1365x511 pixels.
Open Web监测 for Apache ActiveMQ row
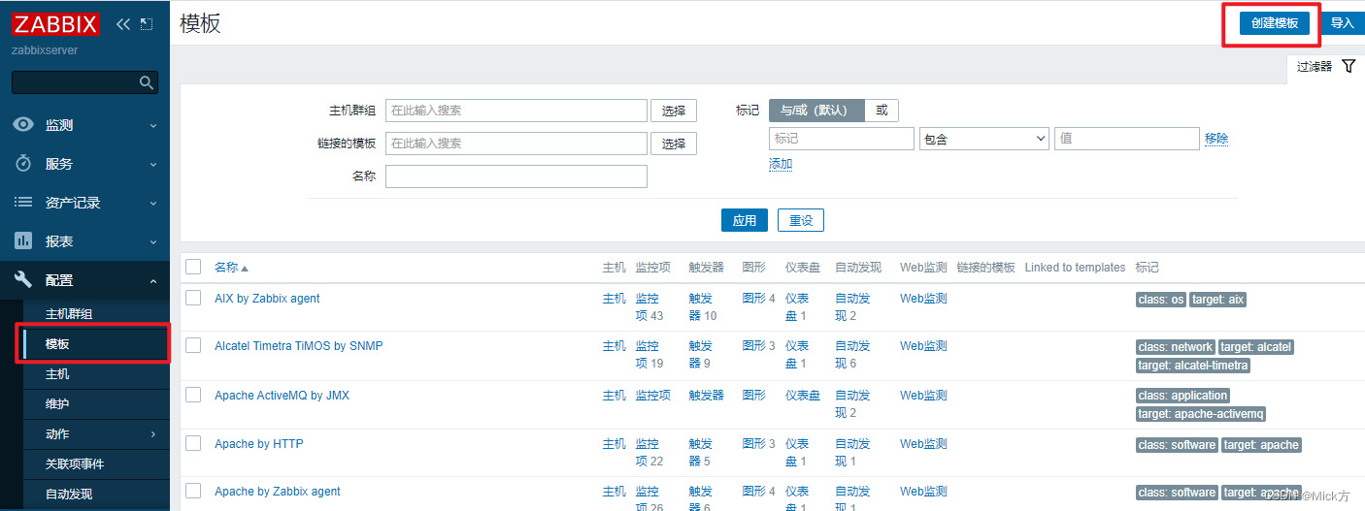click(923, 396)
